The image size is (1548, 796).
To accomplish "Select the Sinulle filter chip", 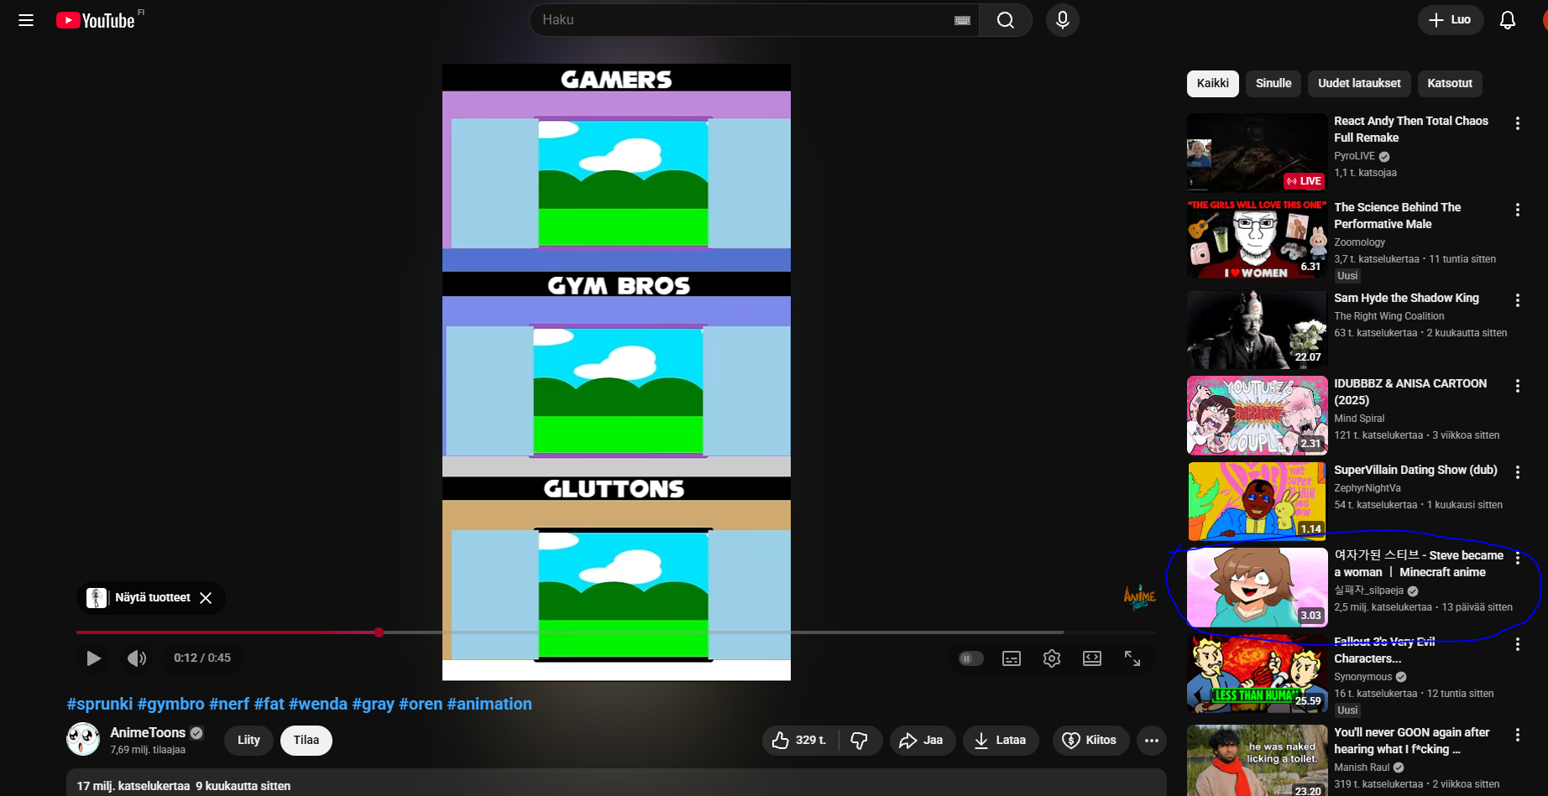I will tap(1273, 84).
